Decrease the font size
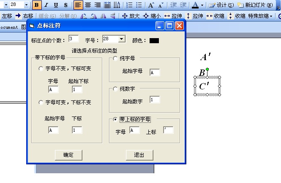Image resolution: width=281 pixels, height=183 pixels. [x=161, y=5]
